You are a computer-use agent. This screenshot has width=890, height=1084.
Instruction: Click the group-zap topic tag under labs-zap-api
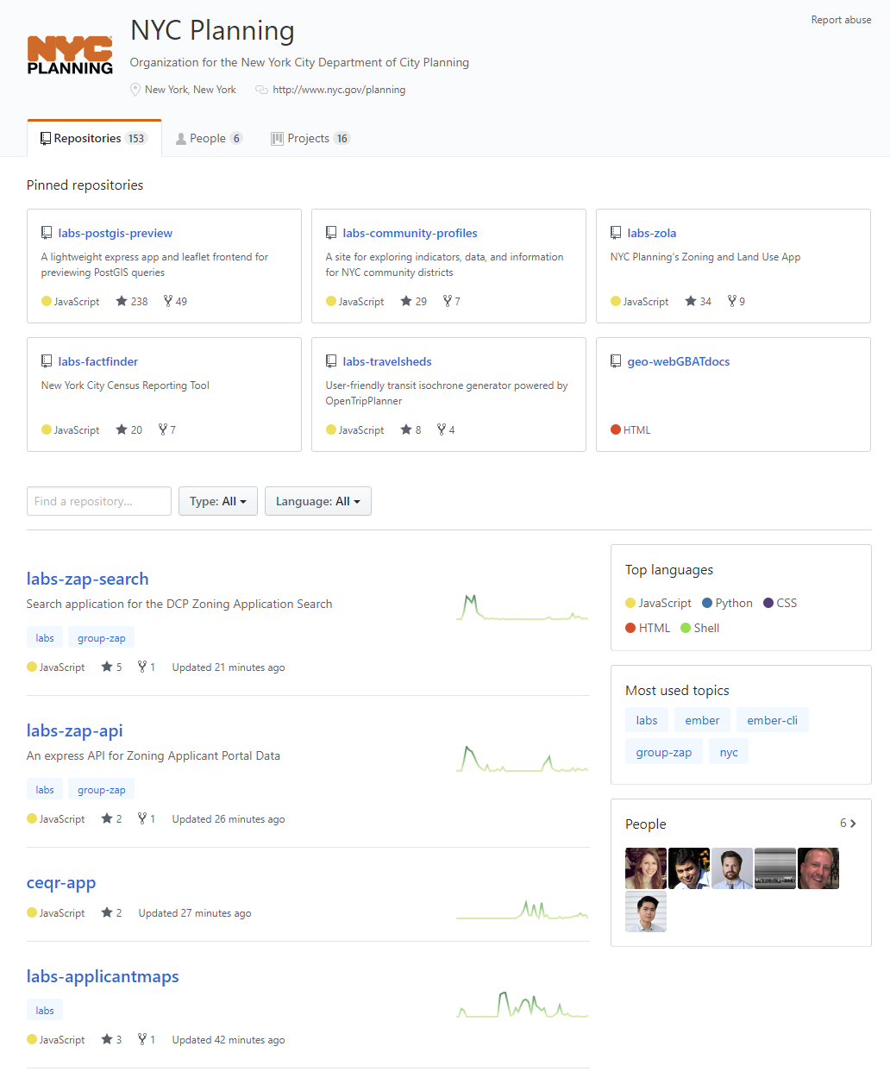[x=102, y=790]
